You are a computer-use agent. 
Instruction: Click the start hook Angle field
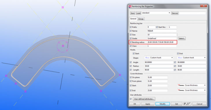coord(159,62)
